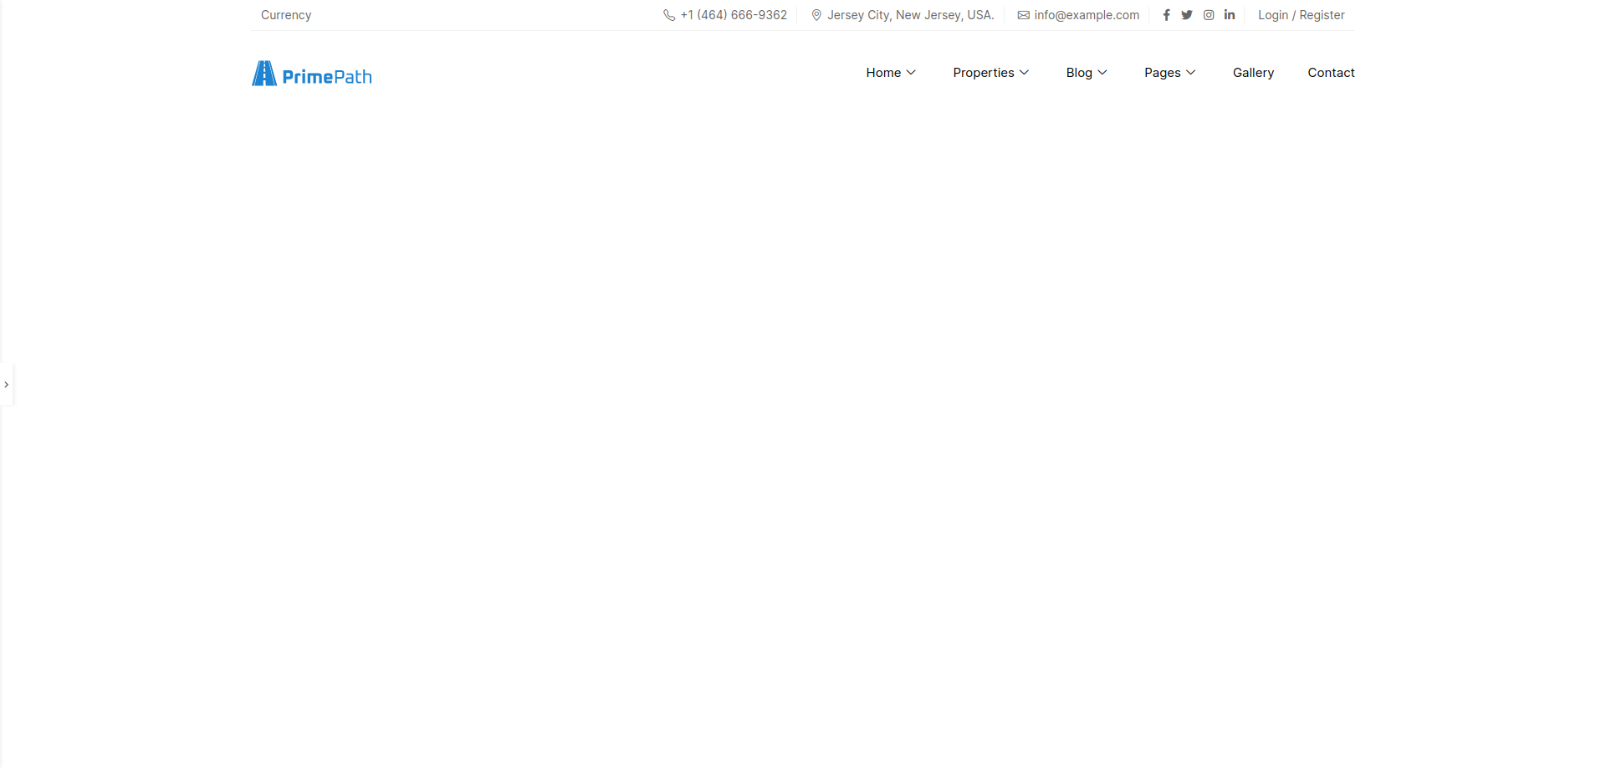The width and height of the screenshot is (1606, 768).
Task: Expand the Properties menu chevron
Action: click(x=1024, y=73)
